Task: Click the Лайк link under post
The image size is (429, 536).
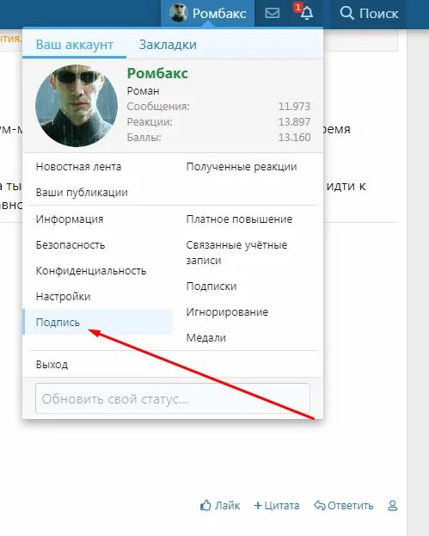Action: coord(227,506)
